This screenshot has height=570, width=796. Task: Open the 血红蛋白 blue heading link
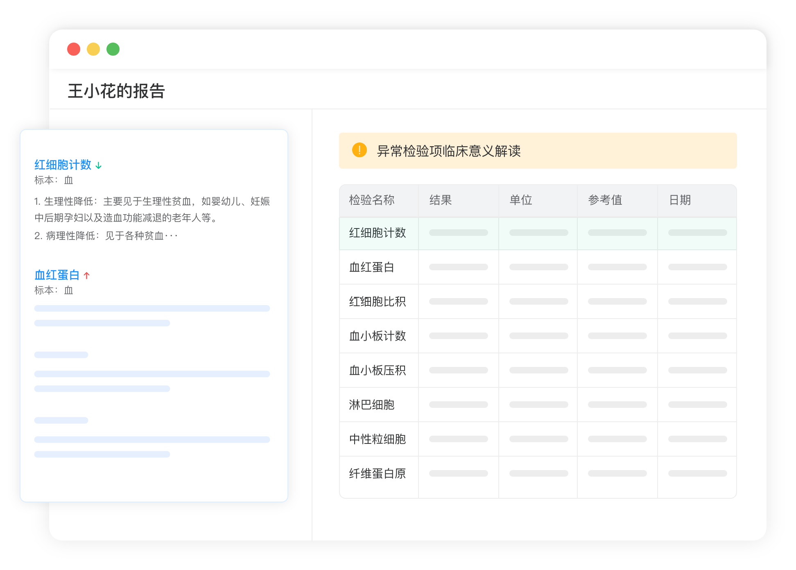[57, 275]
